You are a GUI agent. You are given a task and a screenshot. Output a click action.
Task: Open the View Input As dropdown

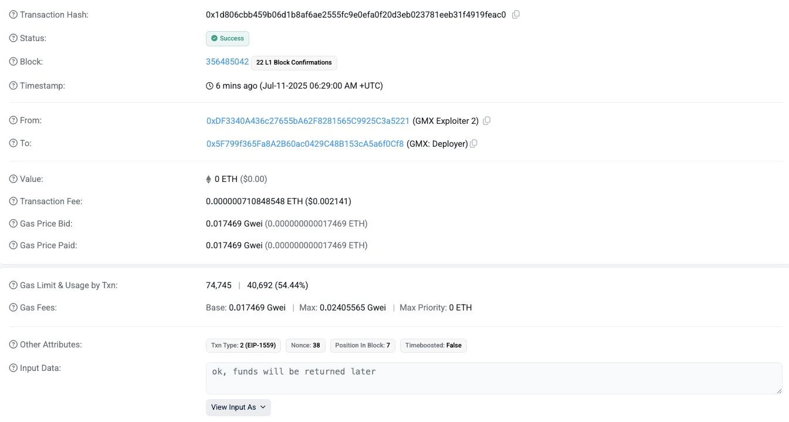[x=238, y=407]
